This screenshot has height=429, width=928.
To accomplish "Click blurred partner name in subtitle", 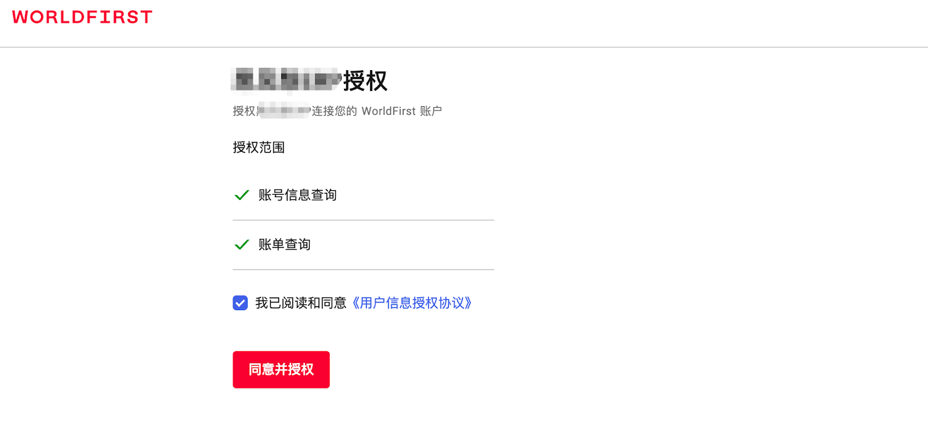I will (x=284, y=110).
